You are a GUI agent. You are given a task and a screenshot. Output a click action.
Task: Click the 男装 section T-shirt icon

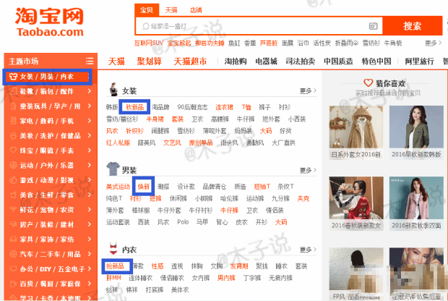(x=113, y=169)
